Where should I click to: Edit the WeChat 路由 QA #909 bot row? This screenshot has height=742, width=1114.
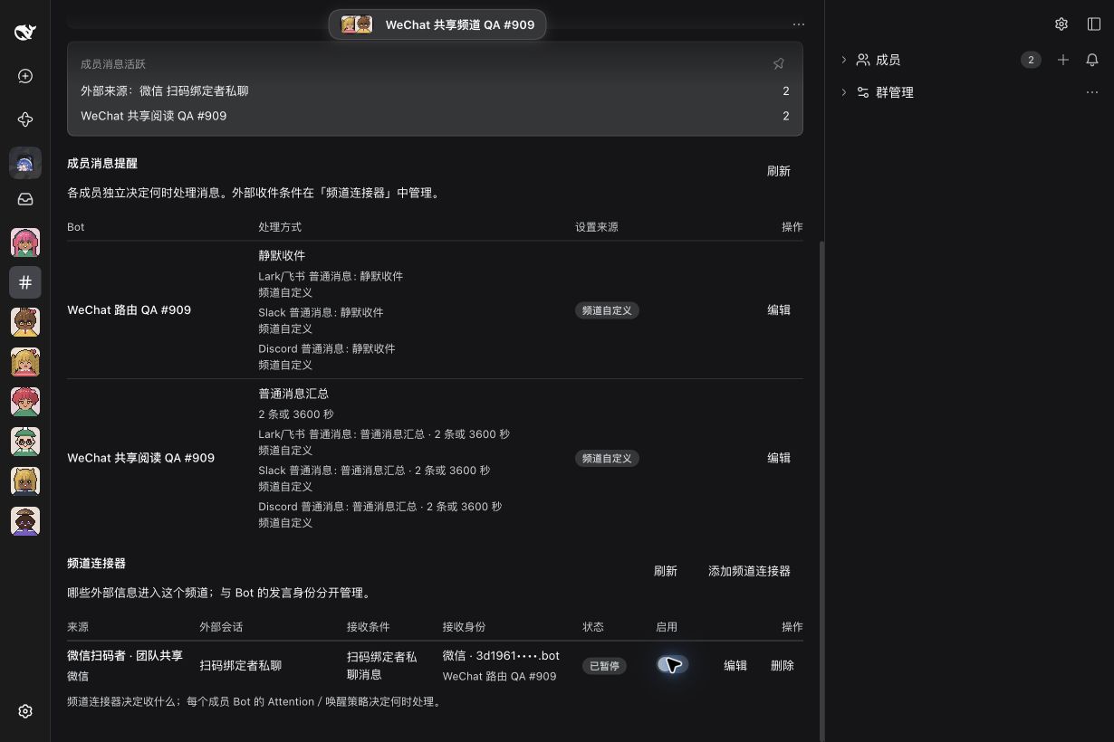click(x=779, y=309)
